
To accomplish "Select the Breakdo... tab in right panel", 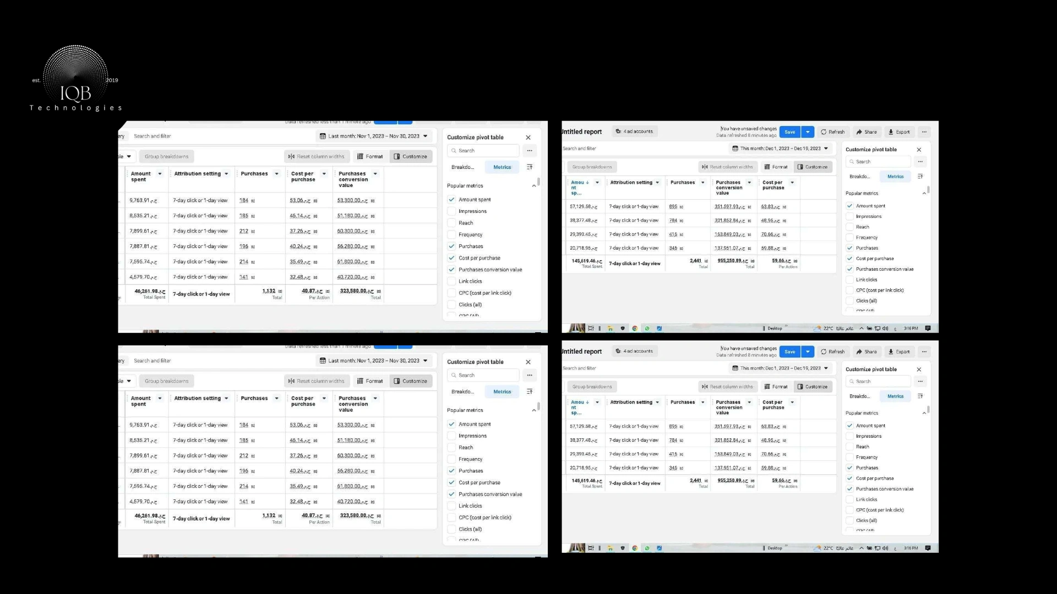I will pyautogui.click(x=860, y=176).
